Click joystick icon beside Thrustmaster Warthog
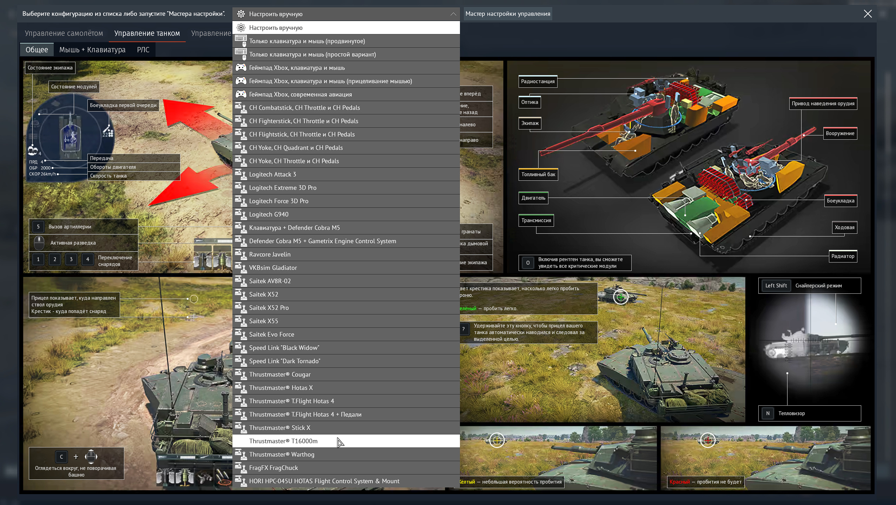 [x=241, y=454]
